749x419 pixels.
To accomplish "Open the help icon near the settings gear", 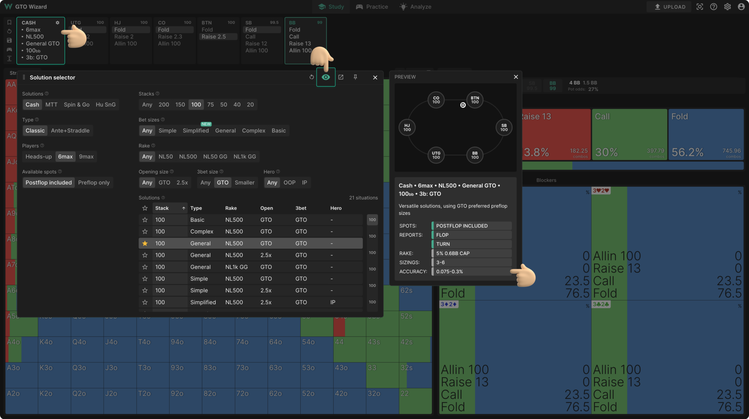I will coord(713,6).
